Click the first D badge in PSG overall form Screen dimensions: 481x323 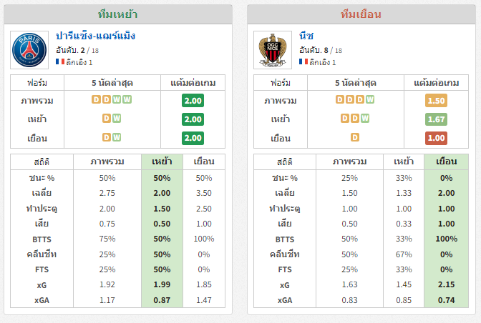pos(96,99)
